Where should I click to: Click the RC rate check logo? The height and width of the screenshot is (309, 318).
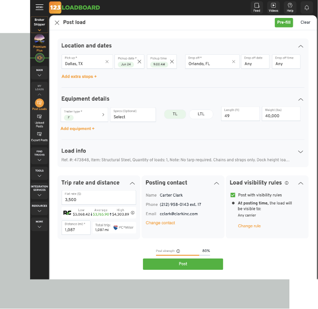(x=67, y=213)
